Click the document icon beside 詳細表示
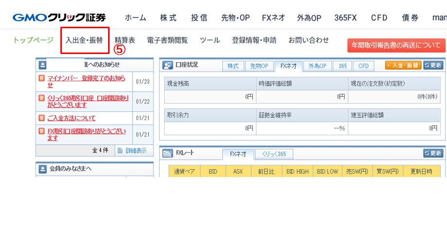447x231 pixels. [x=120, y=151]
